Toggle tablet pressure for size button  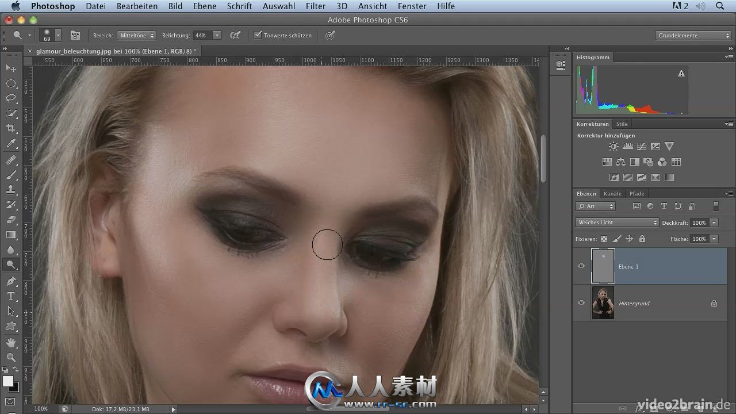click(x=330, y=35)
